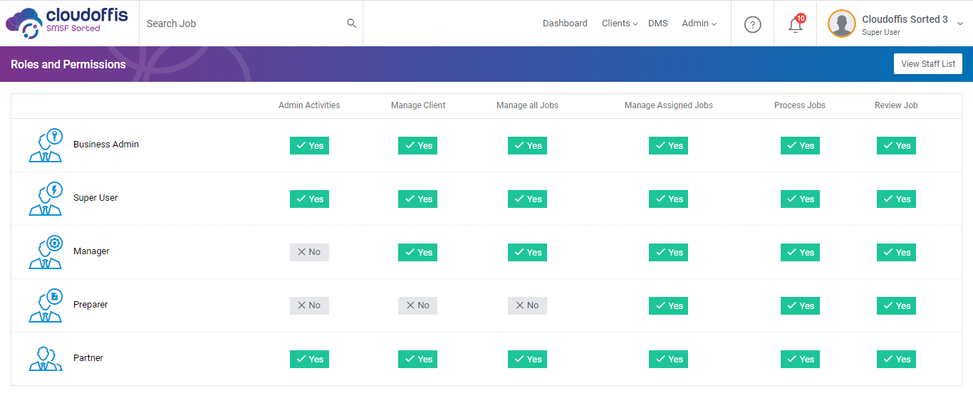Toggle Manager Manage Client Yes
Screen dimensions: 973x398
coord(417,252)
